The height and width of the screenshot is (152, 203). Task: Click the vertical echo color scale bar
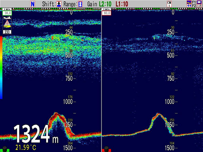pyautogui.click(x=1, y=67)
